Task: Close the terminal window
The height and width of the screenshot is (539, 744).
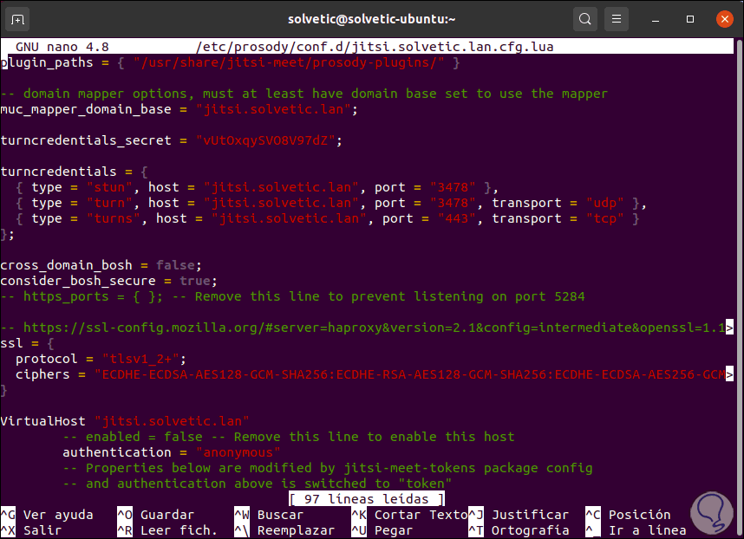Action: coord(725,19)
